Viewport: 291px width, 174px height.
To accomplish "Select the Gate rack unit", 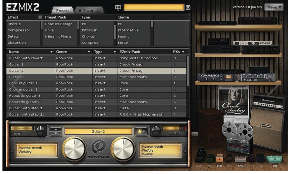I will 219,42.
